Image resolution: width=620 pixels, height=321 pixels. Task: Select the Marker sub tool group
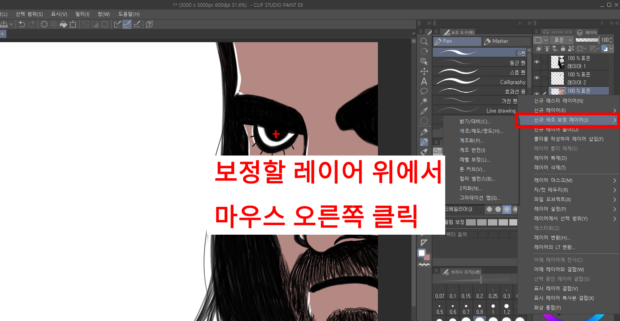coord(507,41)
